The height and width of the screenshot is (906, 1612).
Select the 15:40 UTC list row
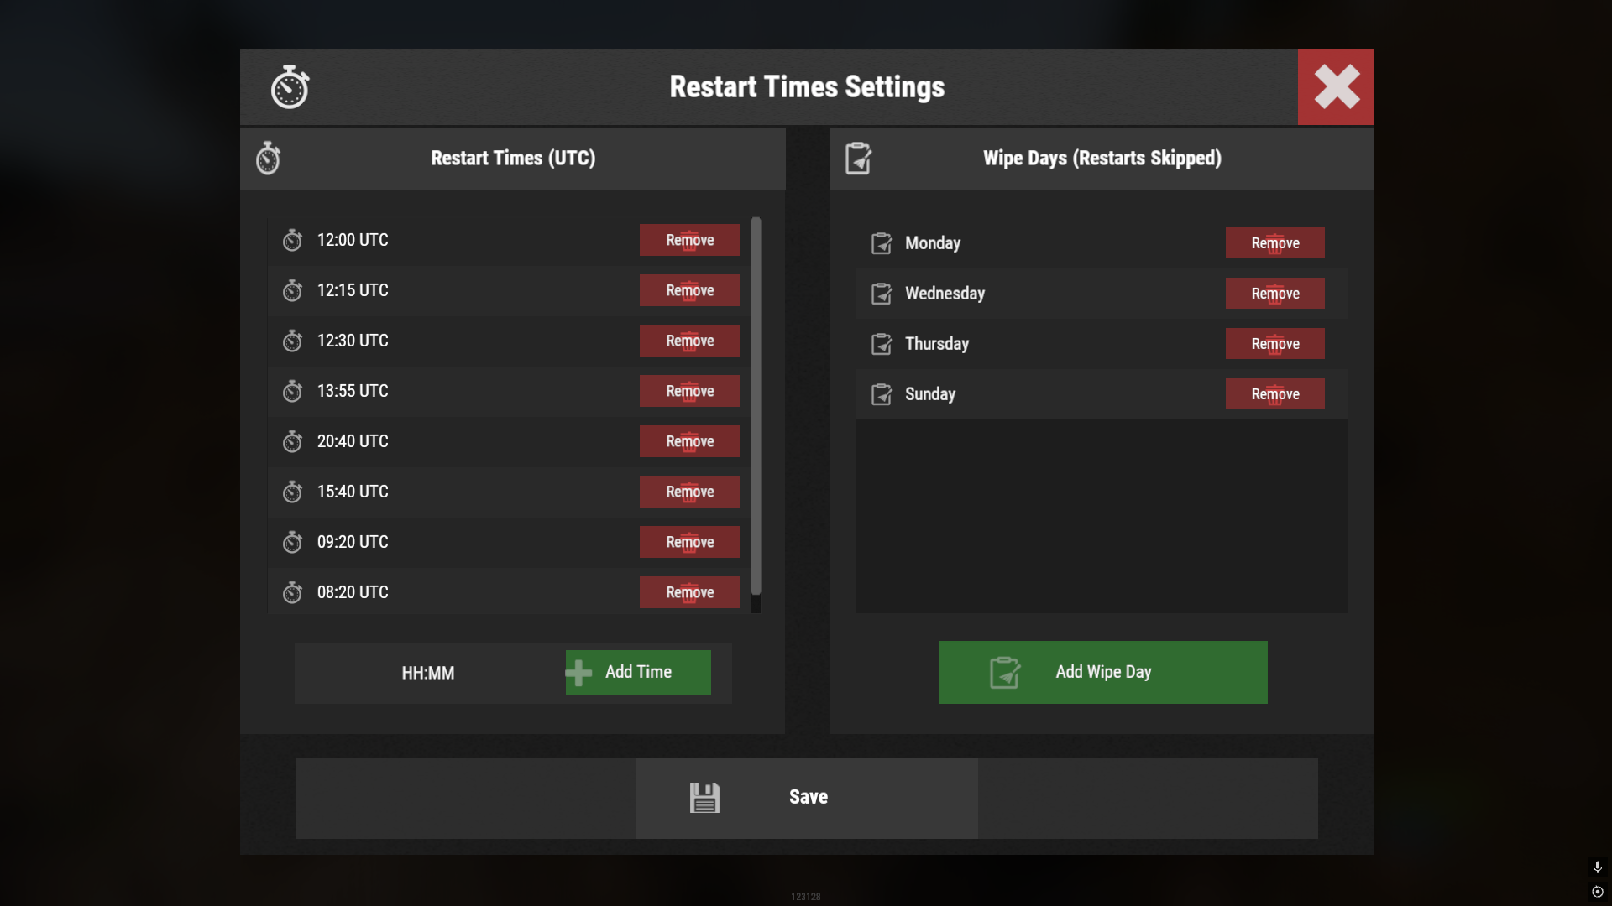tap(509, 492)
